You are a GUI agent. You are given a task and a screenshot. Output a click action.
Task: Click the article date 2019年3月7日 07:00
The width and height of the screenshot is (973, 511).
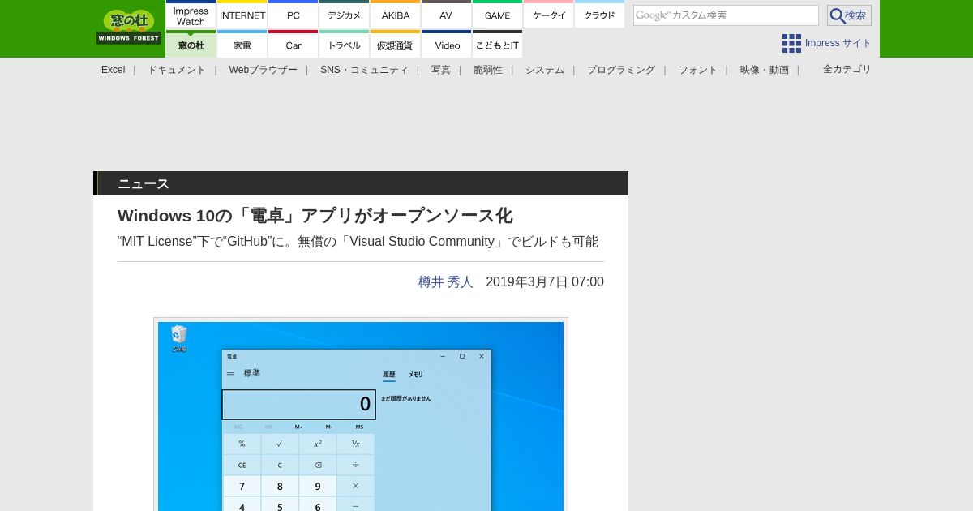coord(545,282)
